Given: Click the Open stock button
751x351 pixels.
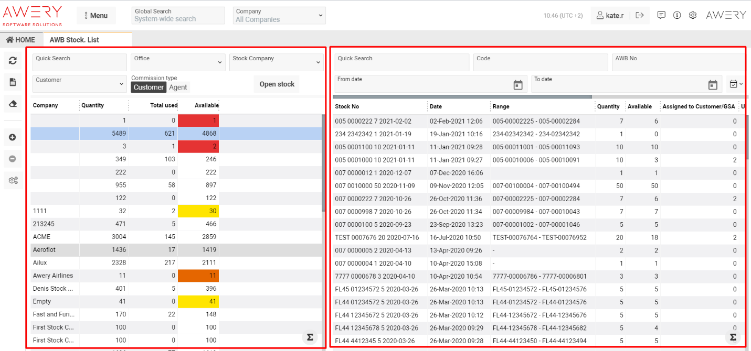Looking at the screenshot, I should point(277,84).
